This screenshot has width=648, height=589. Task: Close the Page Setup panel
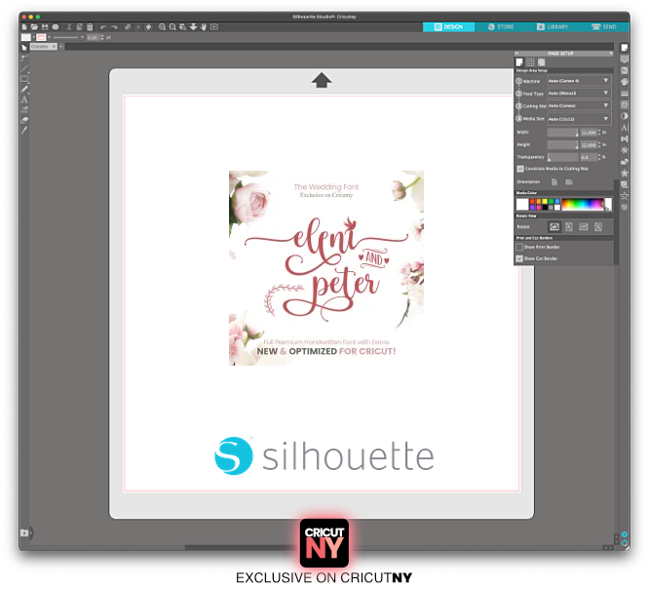[x=611, y=54]
